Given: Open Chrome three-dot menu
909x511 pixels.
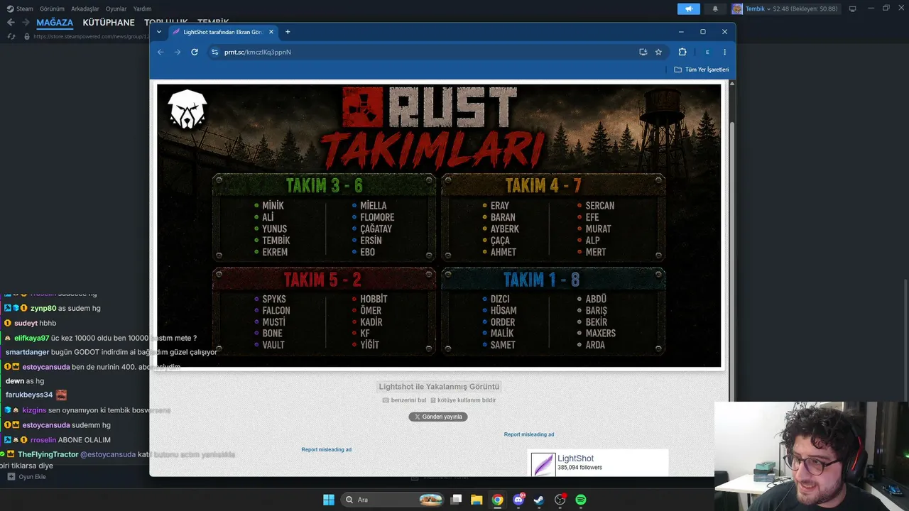Looking at the screenshot, I should [x=724, y=52].
